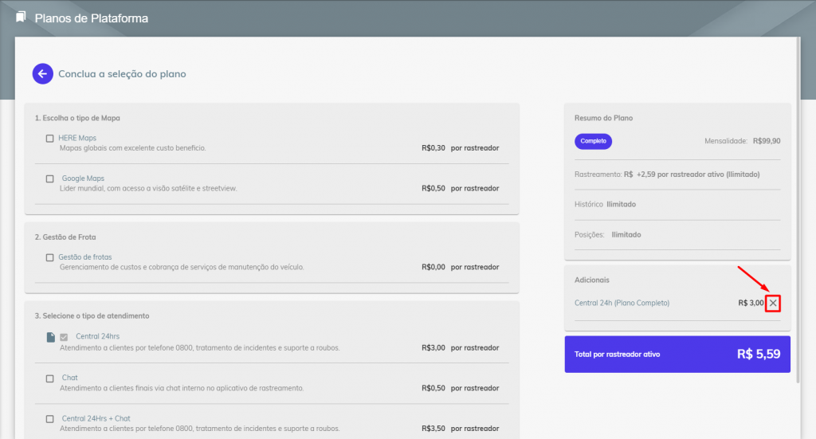Click the R$ 5,59 total value
This screenshot has width=816, height=439.
coord(759,355)
